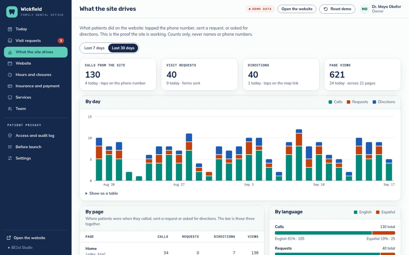Click the Sep 17 axis label
This screenshot has height=255, width=409.
pos(389,185)
